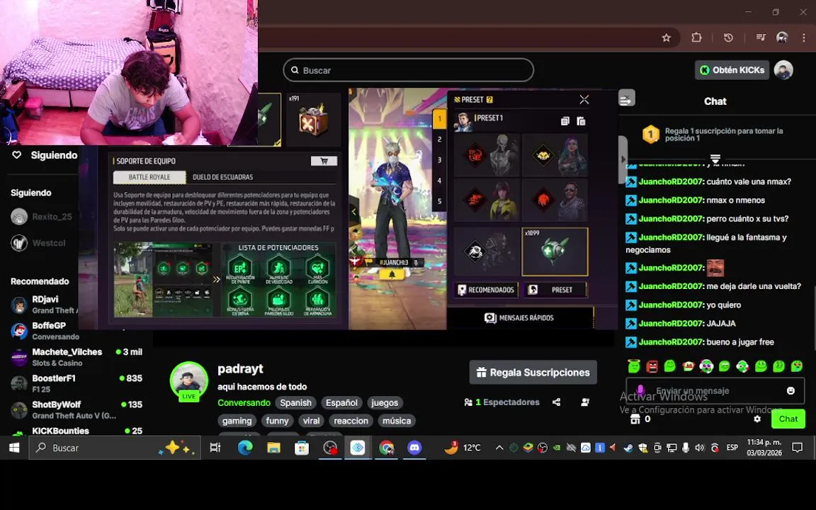Click the RECOMENDADOS button in preset panel

coord(486,290)
